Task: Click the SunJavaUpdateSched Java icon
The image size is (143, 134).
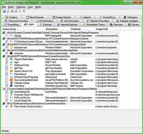Action: (11, 80)
